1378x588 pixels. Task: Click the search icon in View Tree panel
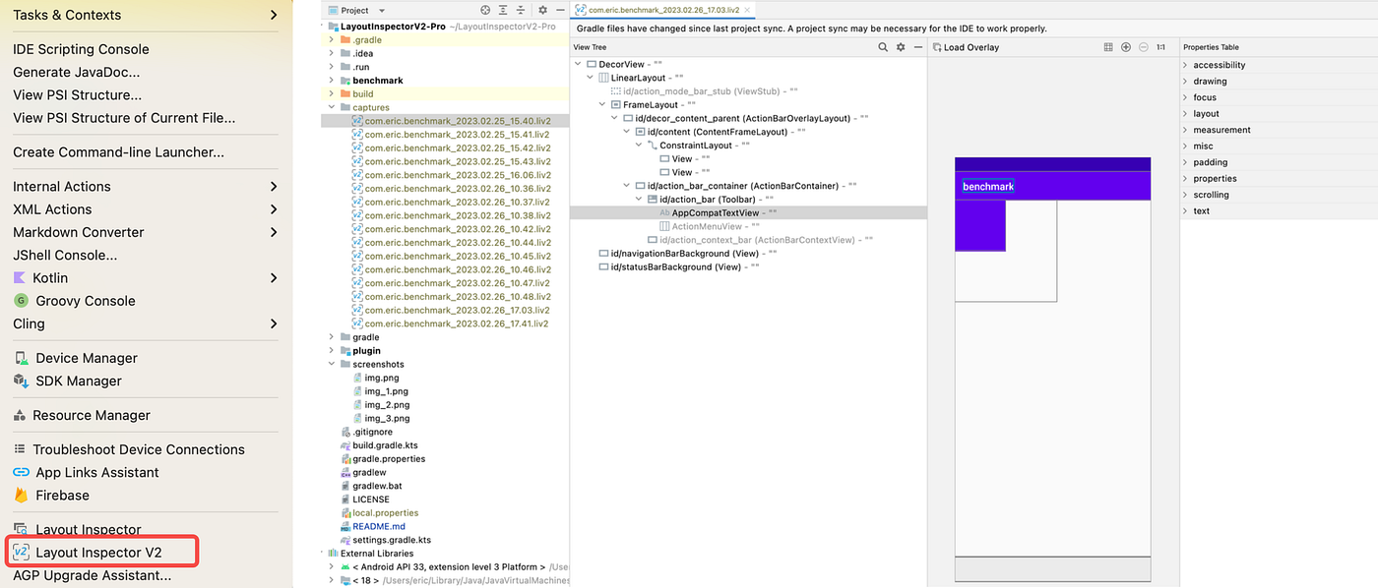pos(883,47)
